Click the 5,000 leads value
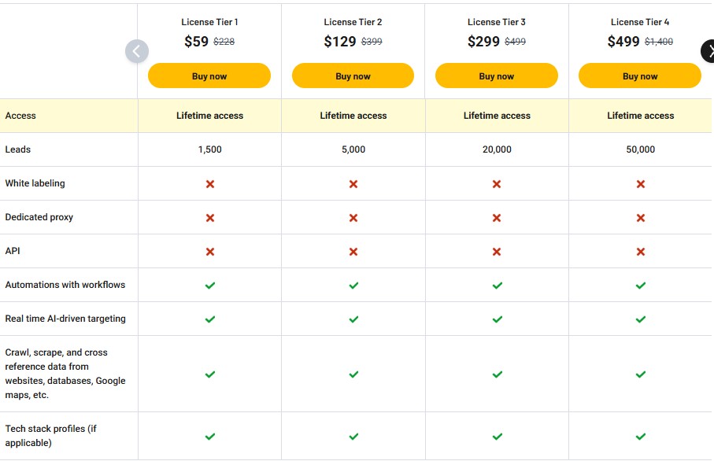Image resolution: width=714 pixels, height=461 pixels. tap(353, 149)
